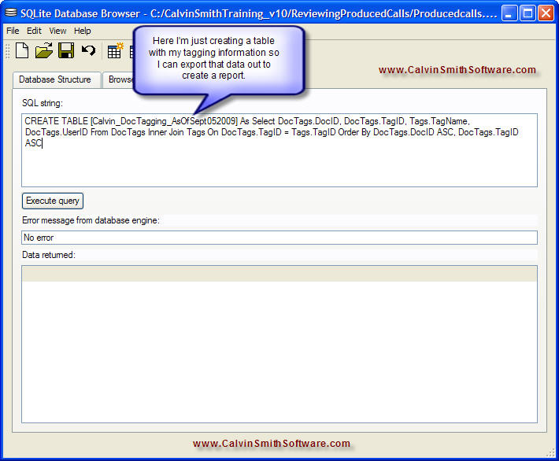
Task: Click the Data returned results area
Action: [x=279, y=354]
